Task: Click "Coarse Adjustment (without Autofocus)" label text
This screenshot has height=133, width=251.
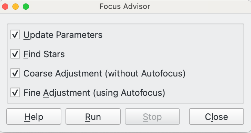Action: pyautogui.click(x=104, y=73)
